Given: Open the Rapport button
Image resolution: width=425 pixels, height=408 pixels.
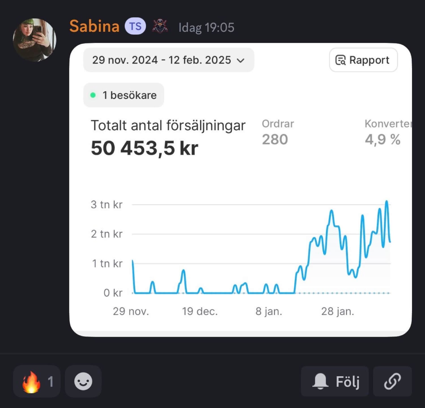Looking at the screenshot, I should coord(363,60).
